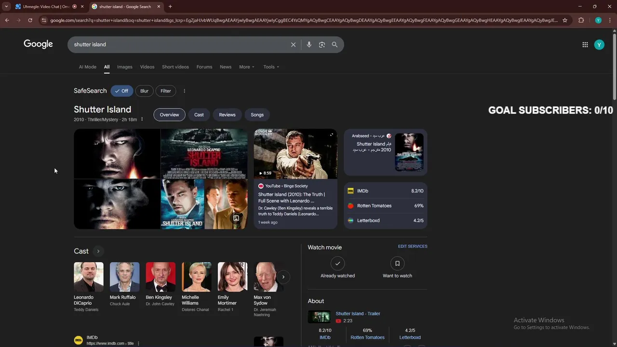Open Shutter Island trailer thumbnail under About

(x=319, y=317)
